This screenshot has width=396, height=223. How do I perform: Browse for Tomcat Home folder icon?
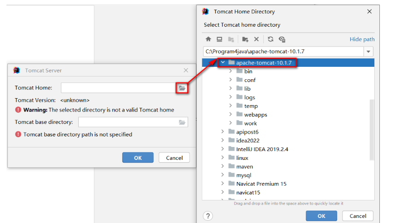tap(182, 88)
